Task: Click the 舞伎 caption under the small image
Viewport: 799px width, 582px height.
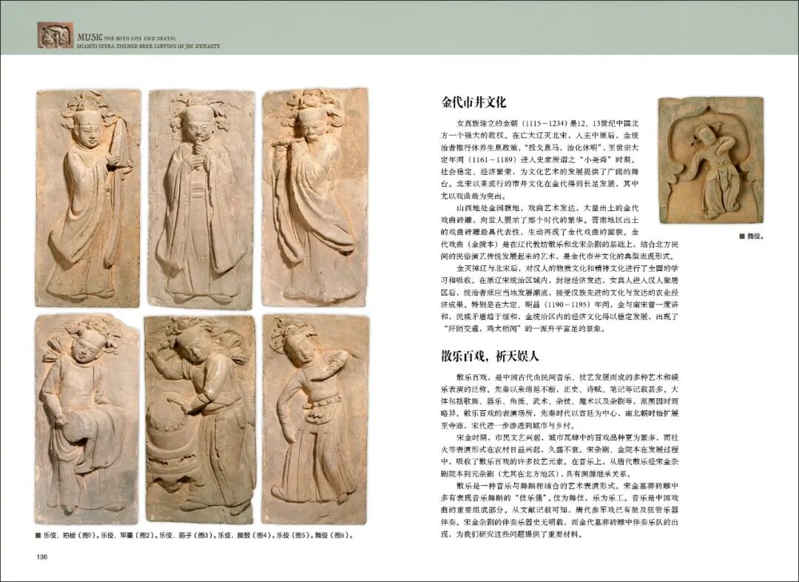Action: pos(752,236)
